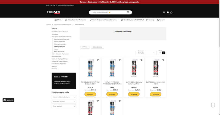Open the Cena filter dropdown
Image resolution: width=220 pixels, height=115 pixels.
click(x=64, y=106)
